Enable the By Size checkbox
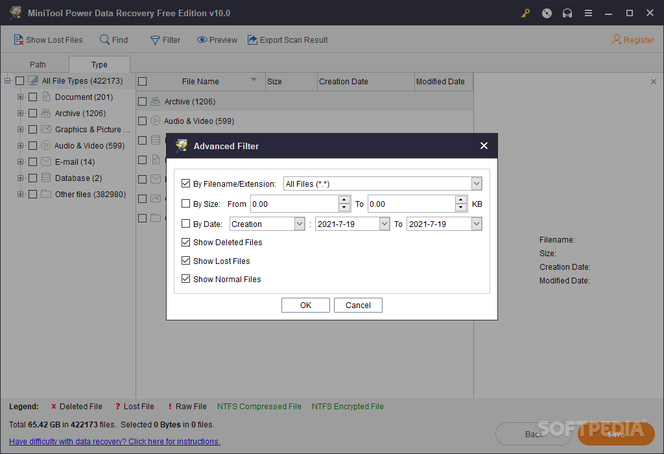Screen dimensions: 664x454 coord(185,204)
